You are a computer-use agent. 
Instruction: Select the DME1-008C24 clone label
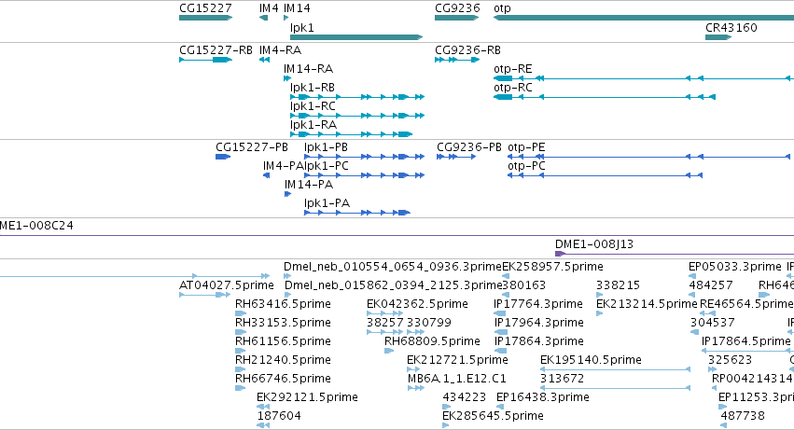(x=36, y=226)
